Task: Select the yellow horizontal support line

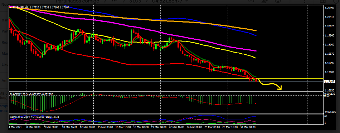Action: click(x=166, y=78)
